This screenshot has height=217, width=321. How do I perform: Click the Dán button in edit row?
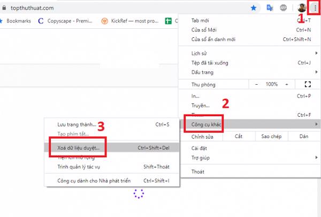tap(304, 136)
